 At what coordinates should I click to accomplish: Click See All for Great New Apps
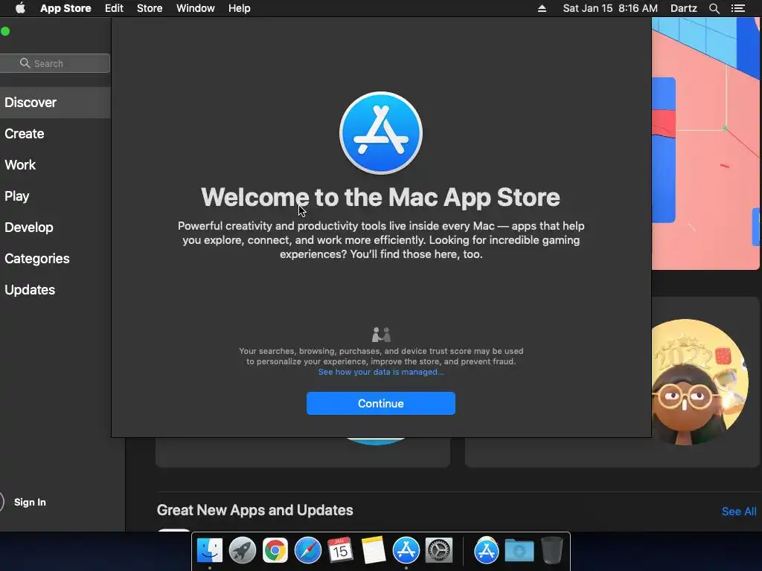click(739, 512)
